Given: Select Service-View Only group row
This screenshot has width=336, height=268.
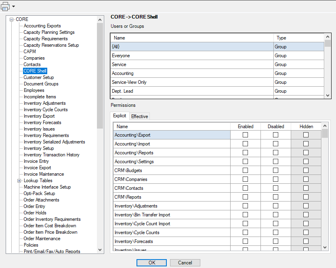Looking at the screenshot, I should 217,82.
